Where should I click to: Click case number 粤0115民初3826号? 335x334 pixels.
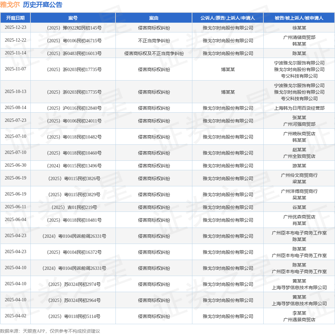82,178
